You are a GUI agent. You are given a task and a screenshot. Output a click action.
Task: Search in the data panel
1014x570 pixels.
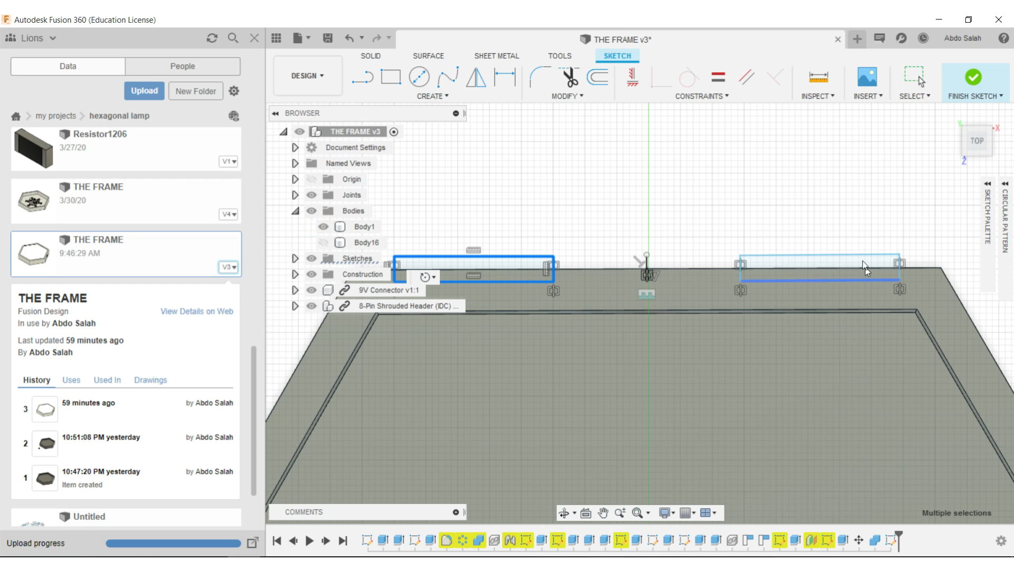tap(233, 38)
